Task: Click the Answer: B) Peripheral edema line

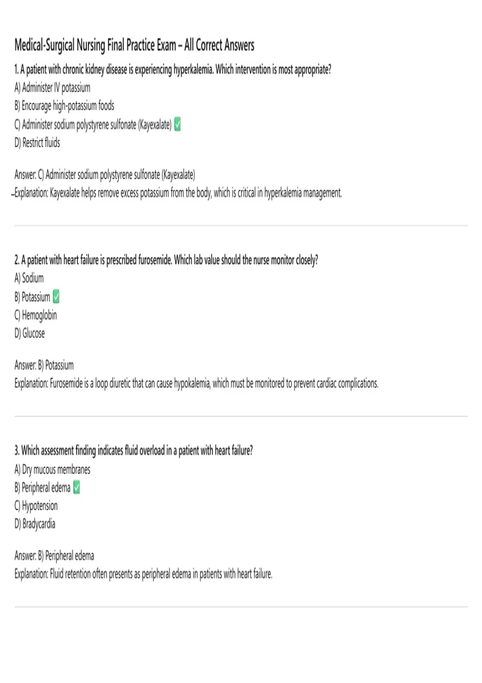Action: (x=54, y=556)
